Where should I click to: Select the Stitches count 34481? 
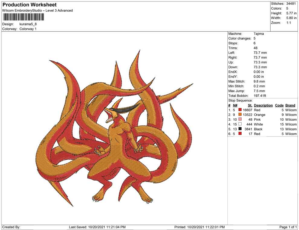click(291, 4)
